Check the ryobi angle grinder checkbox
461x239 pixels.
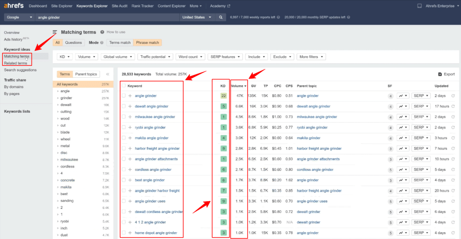coord(123,127)
